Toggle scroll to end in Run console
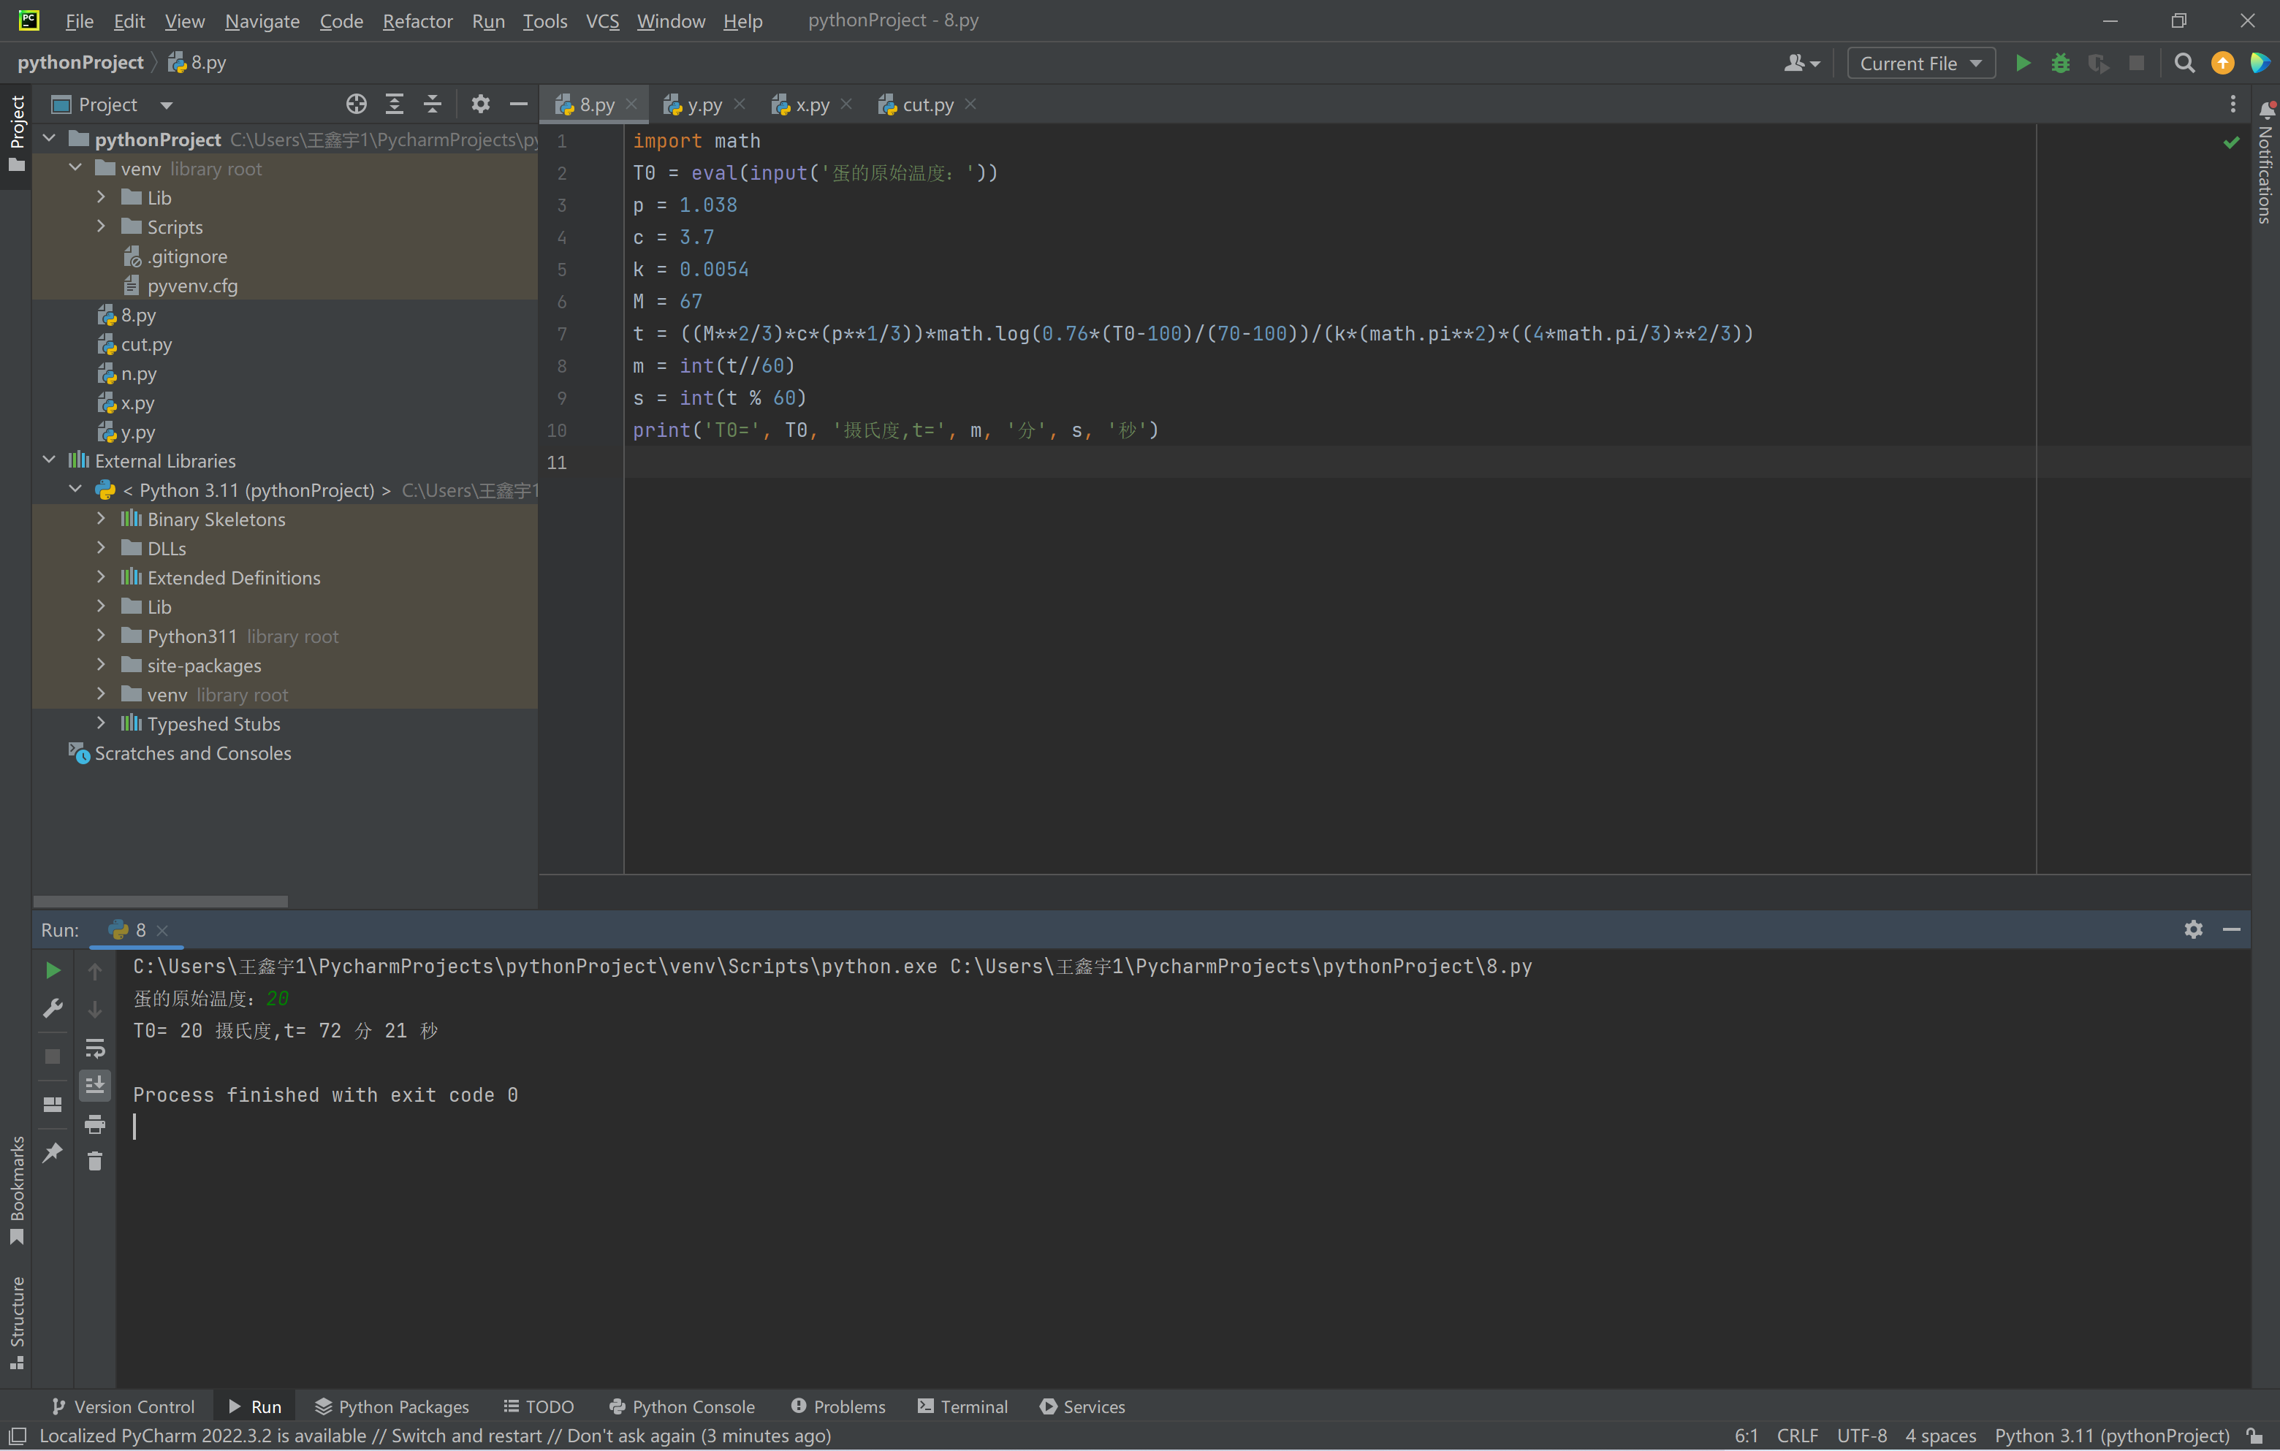This screenshot has width=2280, height=1451. click(x=95, y=1086)
